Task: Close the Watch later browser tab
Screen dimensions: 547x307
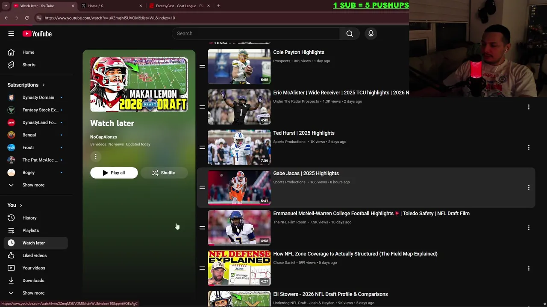Action: [73, 6]
